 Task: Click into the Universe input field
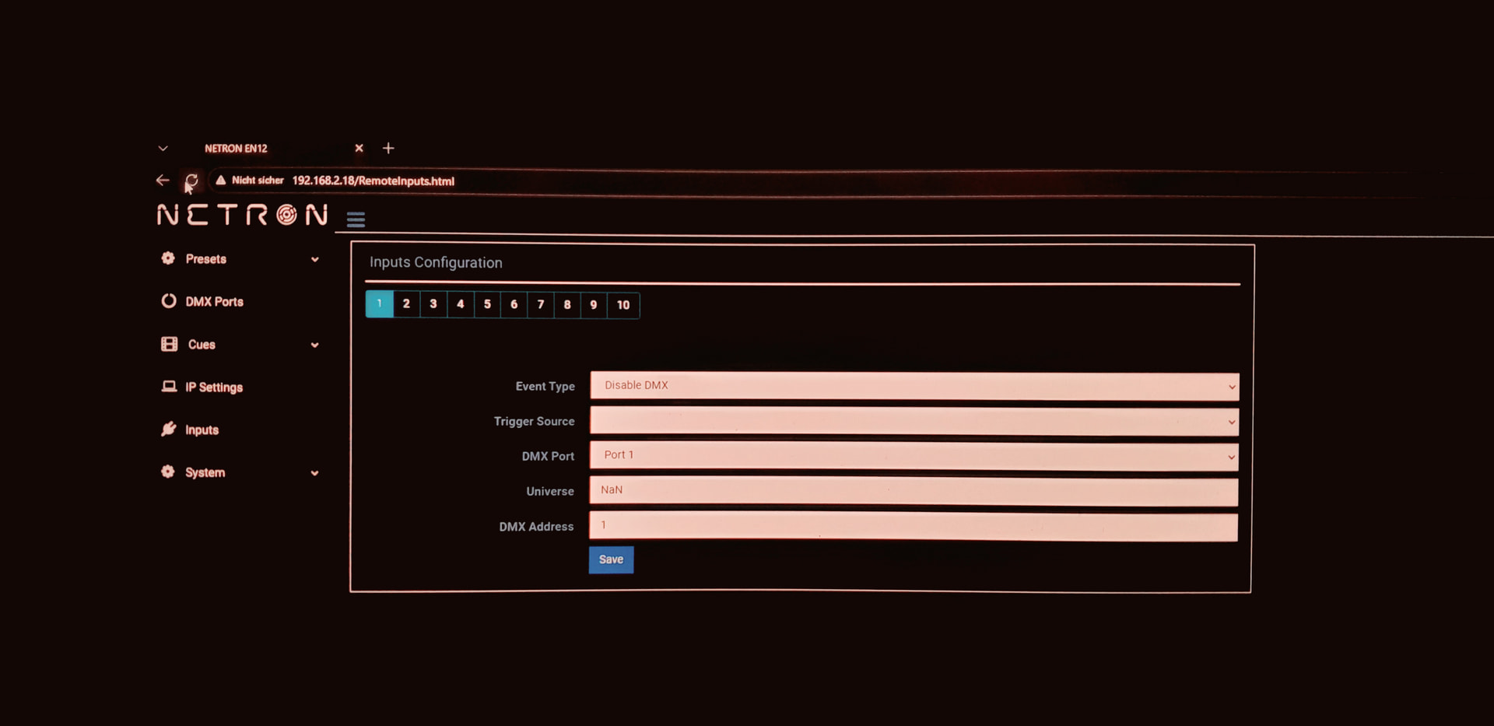coord(914,491)
